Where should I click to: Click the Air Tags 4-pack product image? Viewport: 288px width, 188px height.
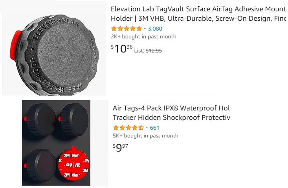click(x=56, y=143)
